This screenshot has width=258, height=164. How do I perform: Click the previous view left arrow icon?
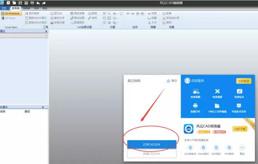click(x=128, y=14)
